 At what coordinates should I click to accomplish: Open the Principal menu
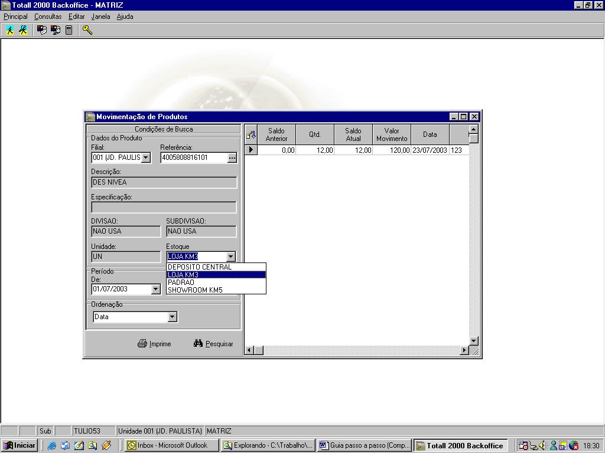click(16, 17)
